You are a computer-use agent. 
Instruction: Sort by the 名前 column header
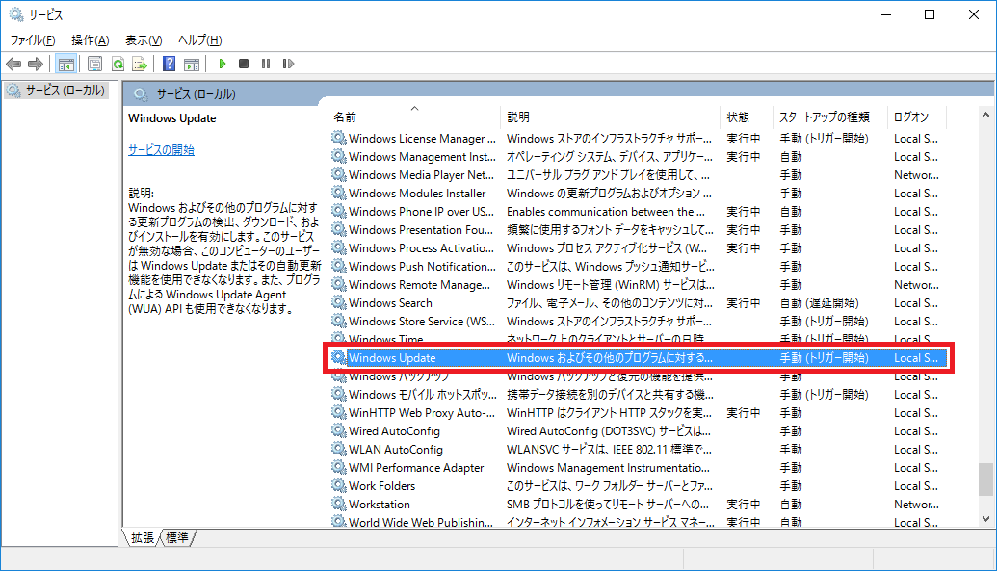[x=415, y=117]
